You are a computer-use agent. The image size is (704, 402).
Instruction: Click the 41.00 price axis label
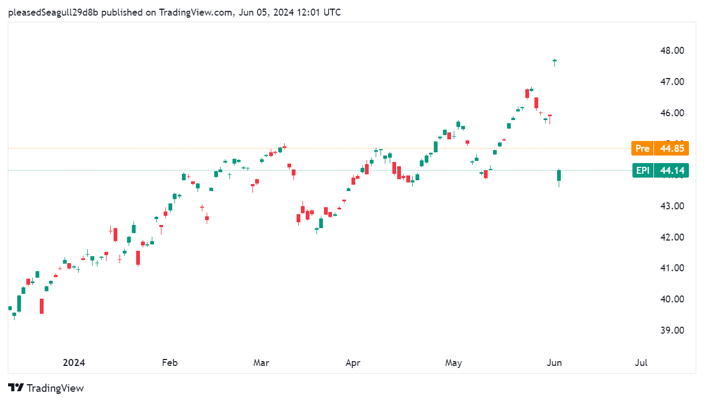[x=672, y=268]
